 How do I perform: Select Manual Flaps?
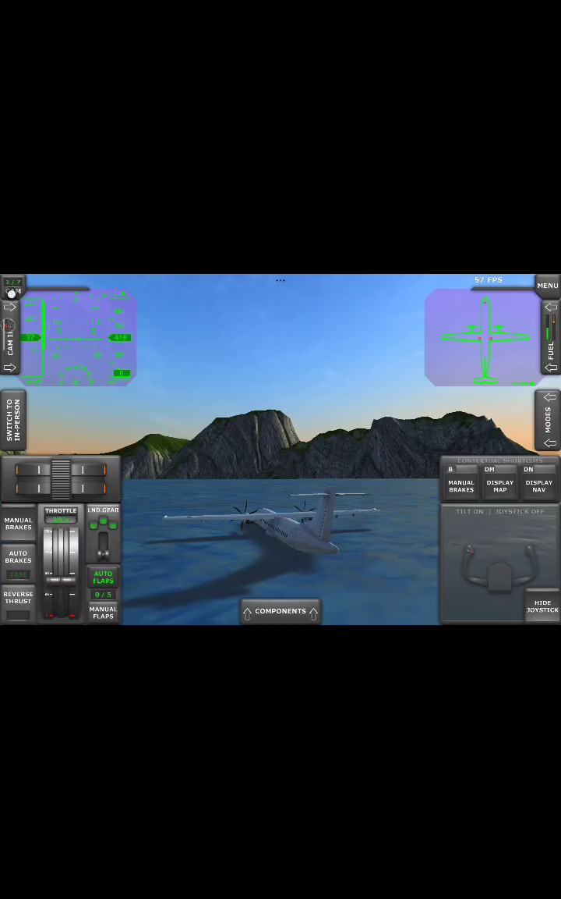[103, 613]
